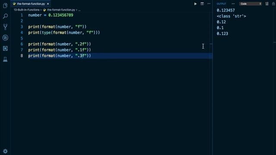Screen dimensions: 276x155
Task: Open the Source Control view
Action: pos(5,27)
